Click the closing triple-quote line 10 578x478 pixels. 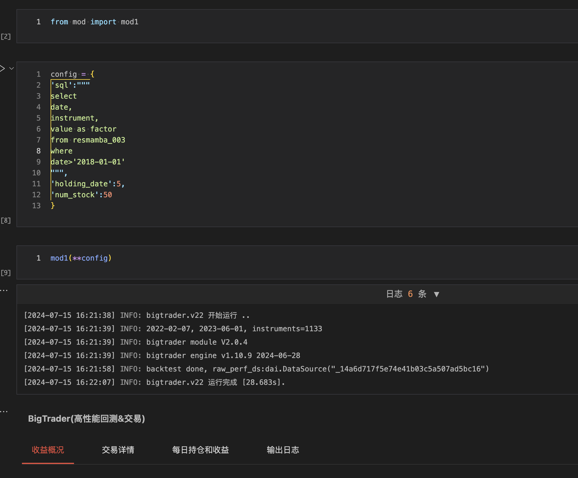tap(59, 173)
